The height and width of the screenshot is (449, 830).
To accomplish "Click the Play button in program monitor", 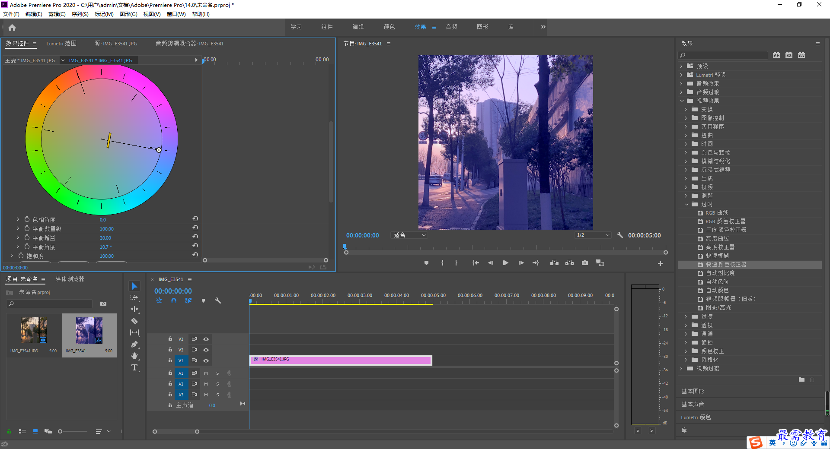I will [x=505, y=262].
